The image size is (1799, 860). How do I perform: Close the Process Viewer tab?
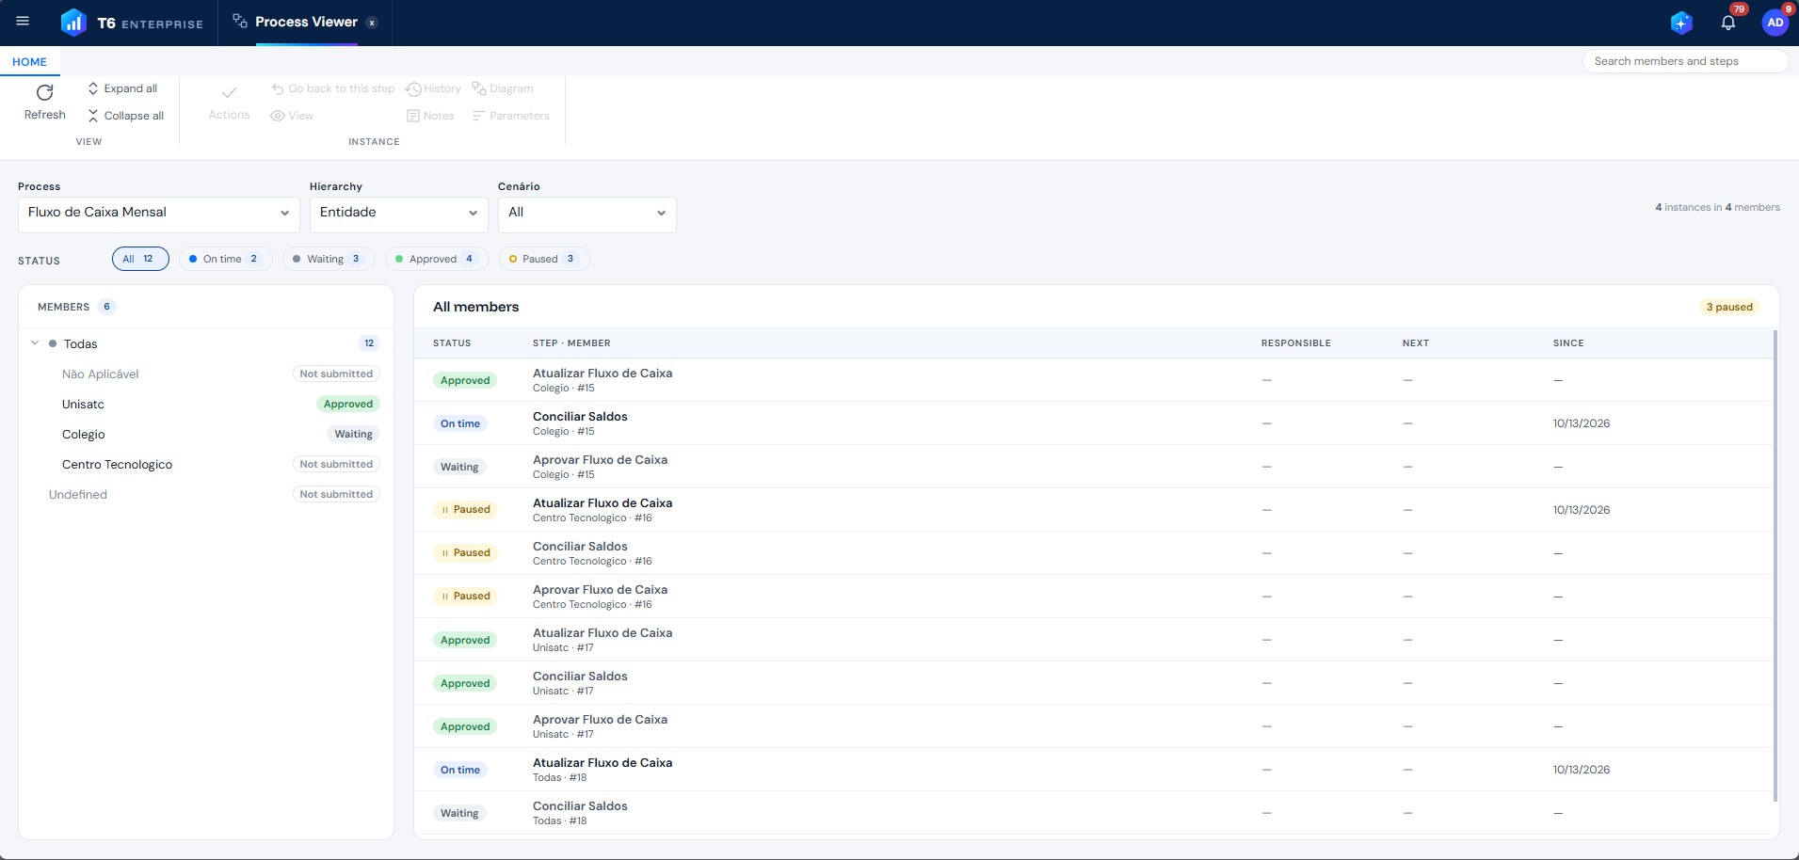[x=373, y=23]
